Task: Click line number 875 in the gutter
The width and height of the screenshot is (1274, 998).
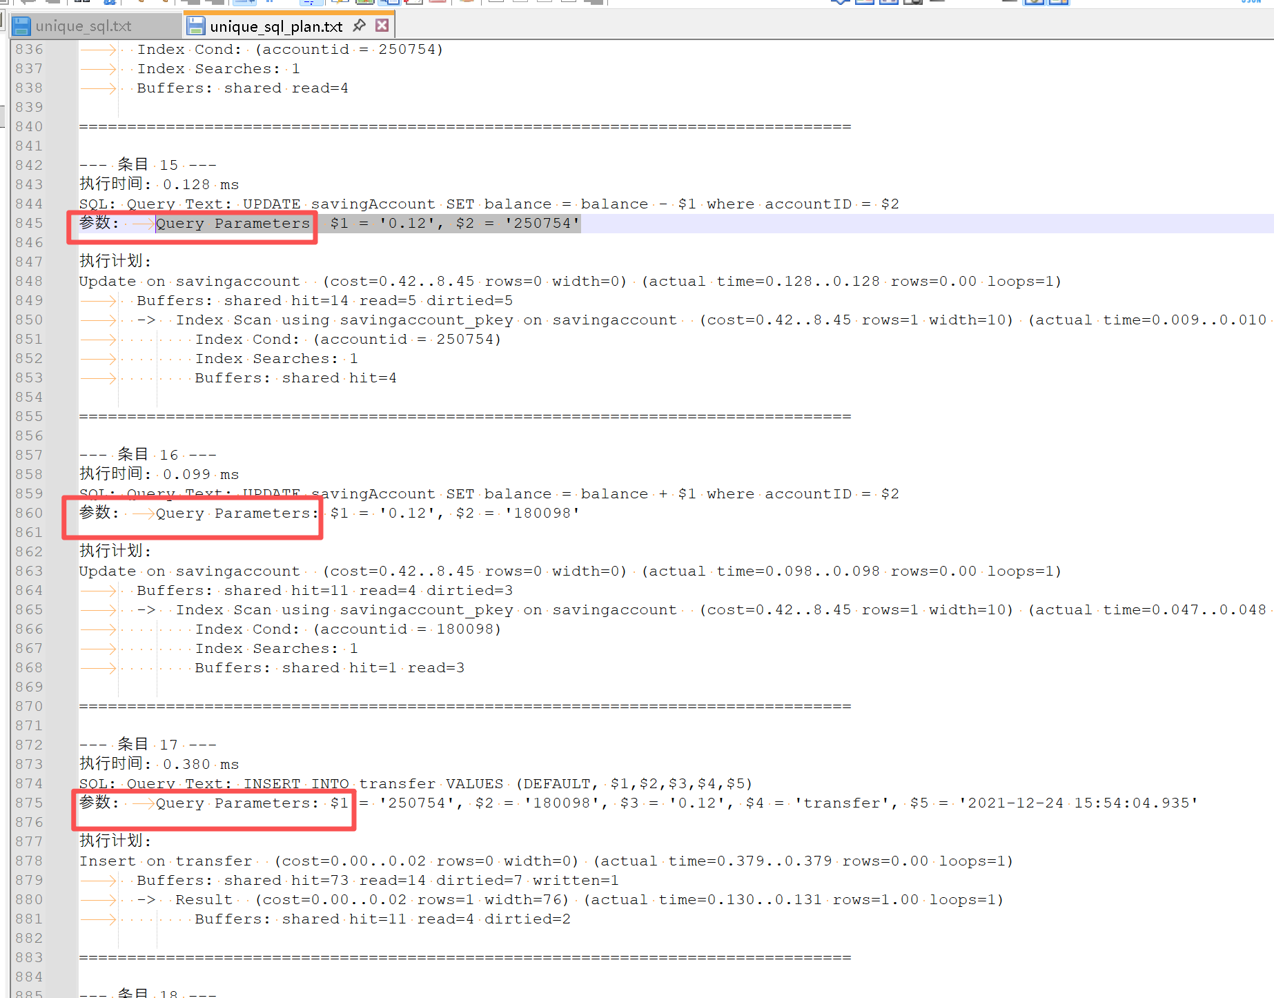Action: pos(29,803)
